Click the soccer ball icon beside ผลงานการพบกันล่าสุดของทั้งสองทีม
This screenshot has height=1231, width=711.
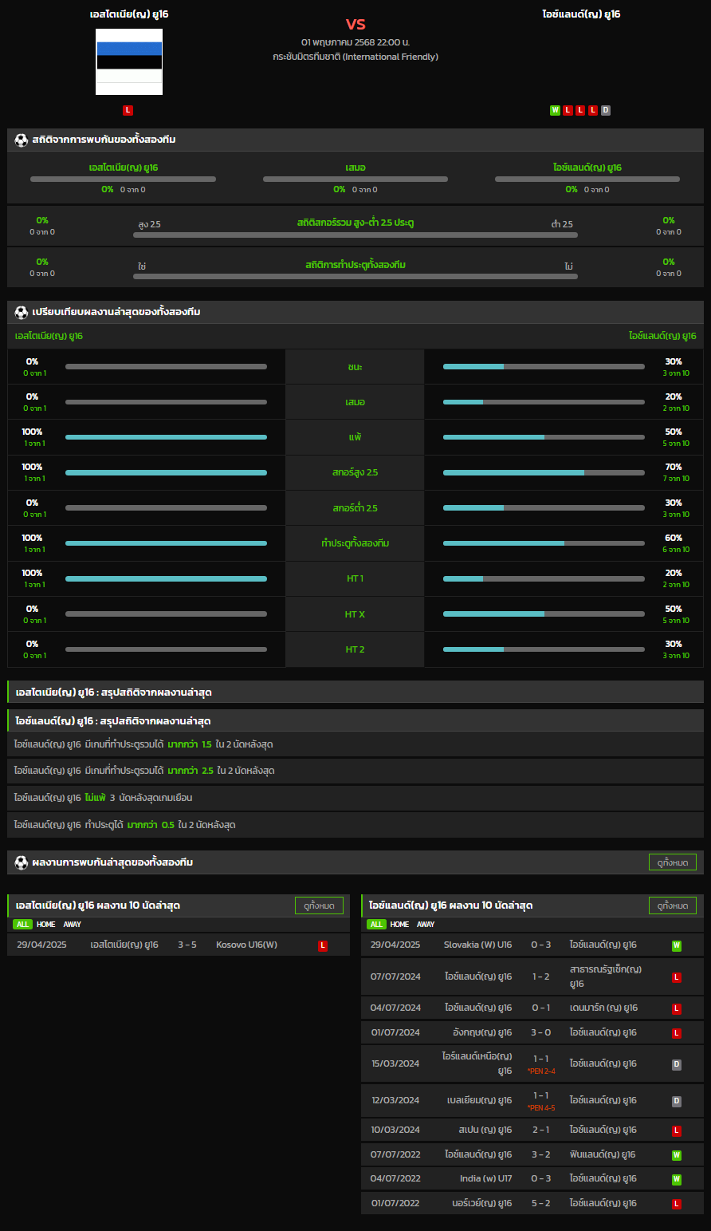tap(22, 862)
